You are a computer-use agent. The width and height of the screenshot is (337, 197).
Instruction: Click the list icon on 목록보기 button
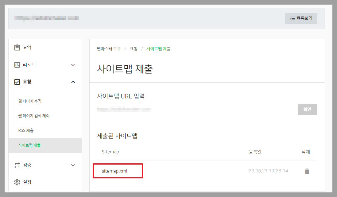(292, 18)
